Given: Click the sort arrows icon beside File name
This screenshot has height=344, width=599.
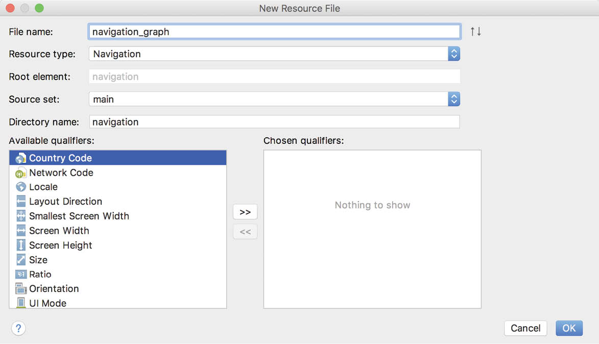Looking at the screenshot, I should tap(475, 31).
